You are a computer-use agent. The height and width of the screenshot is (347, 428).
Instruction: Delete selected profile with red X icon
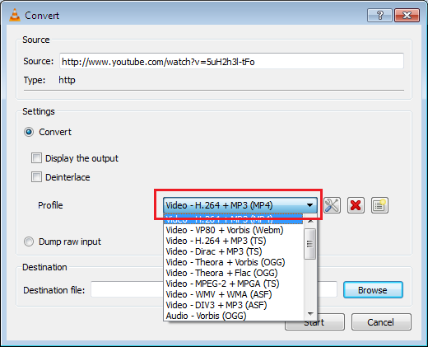(x=356, y=205)
